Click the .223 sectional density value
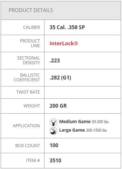Screen dimensions: 122x169 pos(55,60)
